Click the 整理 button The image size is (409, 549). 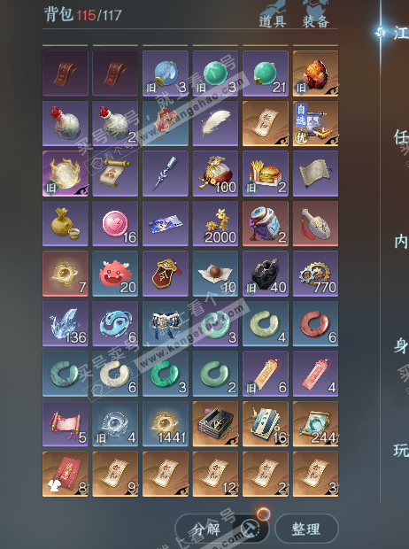(306, 529)
